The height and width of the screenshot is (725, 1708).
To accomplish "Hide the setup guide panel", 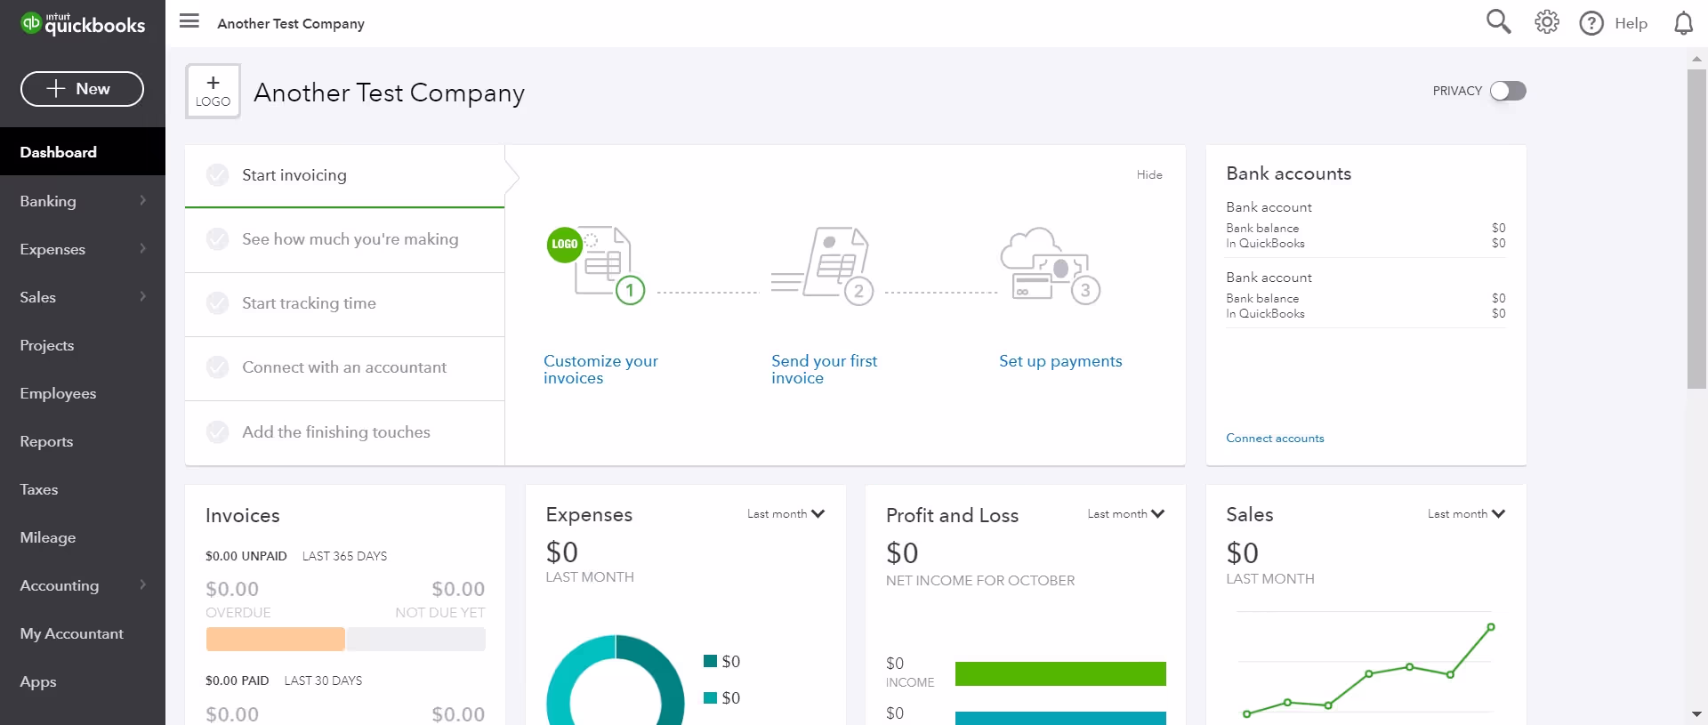I will click(x=1149, y=174).
